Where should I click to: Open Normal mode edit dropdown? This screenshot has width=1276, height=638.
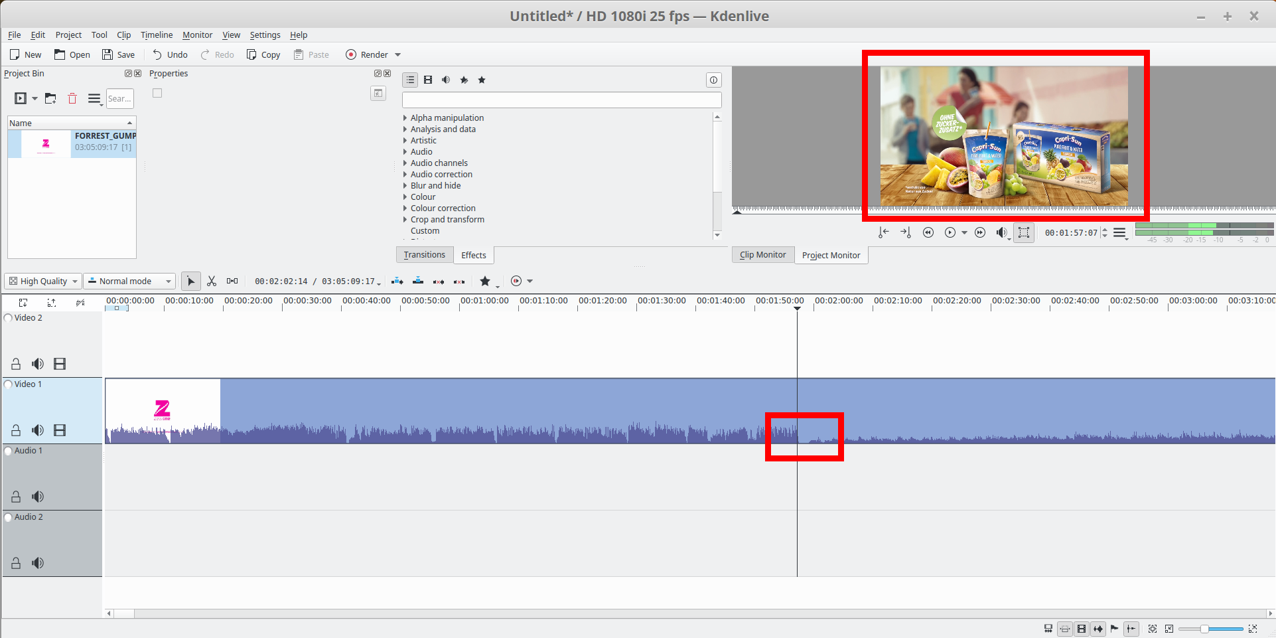pos(130,281)
